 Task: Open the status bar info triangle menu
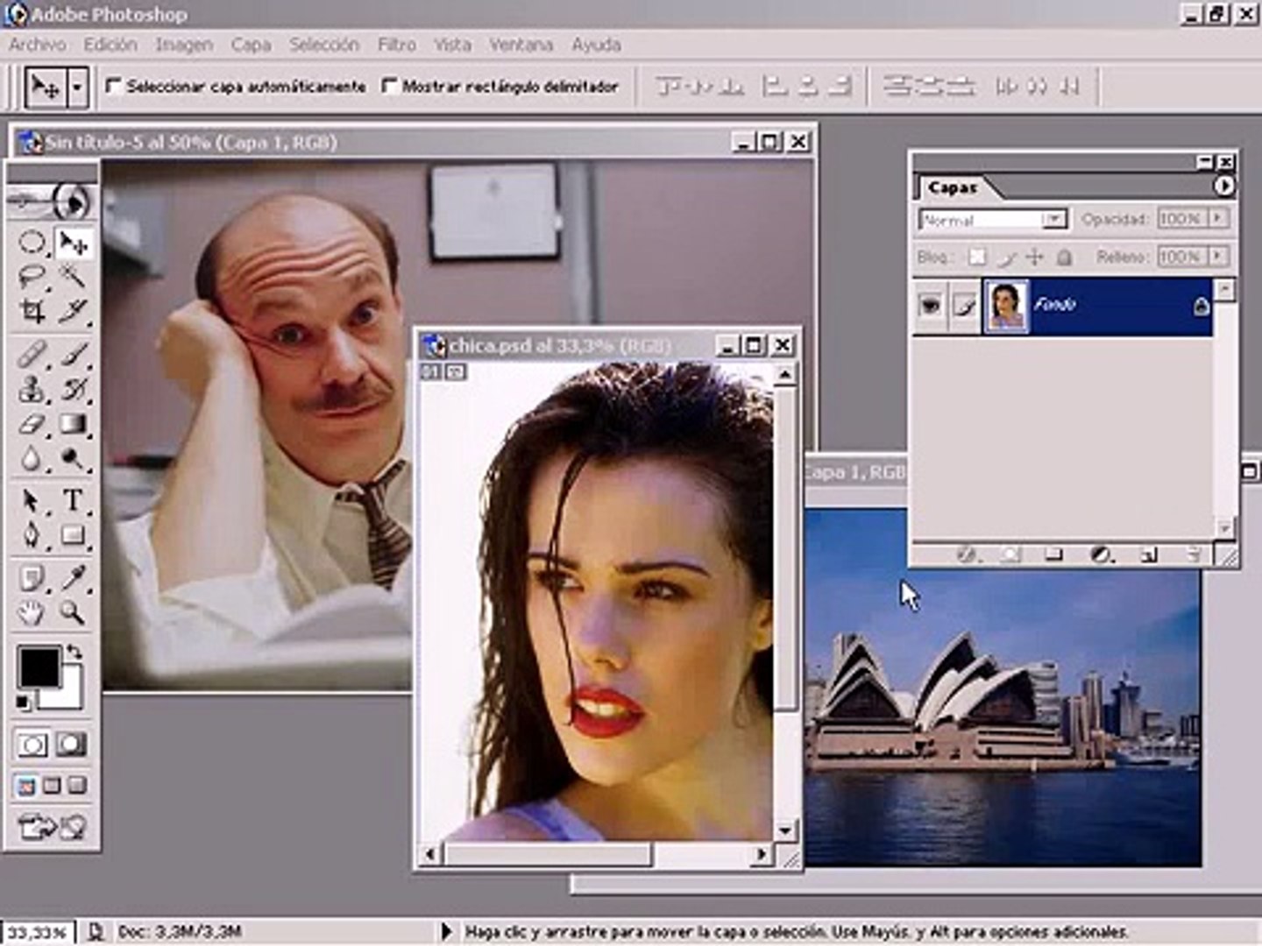[446, 931]
